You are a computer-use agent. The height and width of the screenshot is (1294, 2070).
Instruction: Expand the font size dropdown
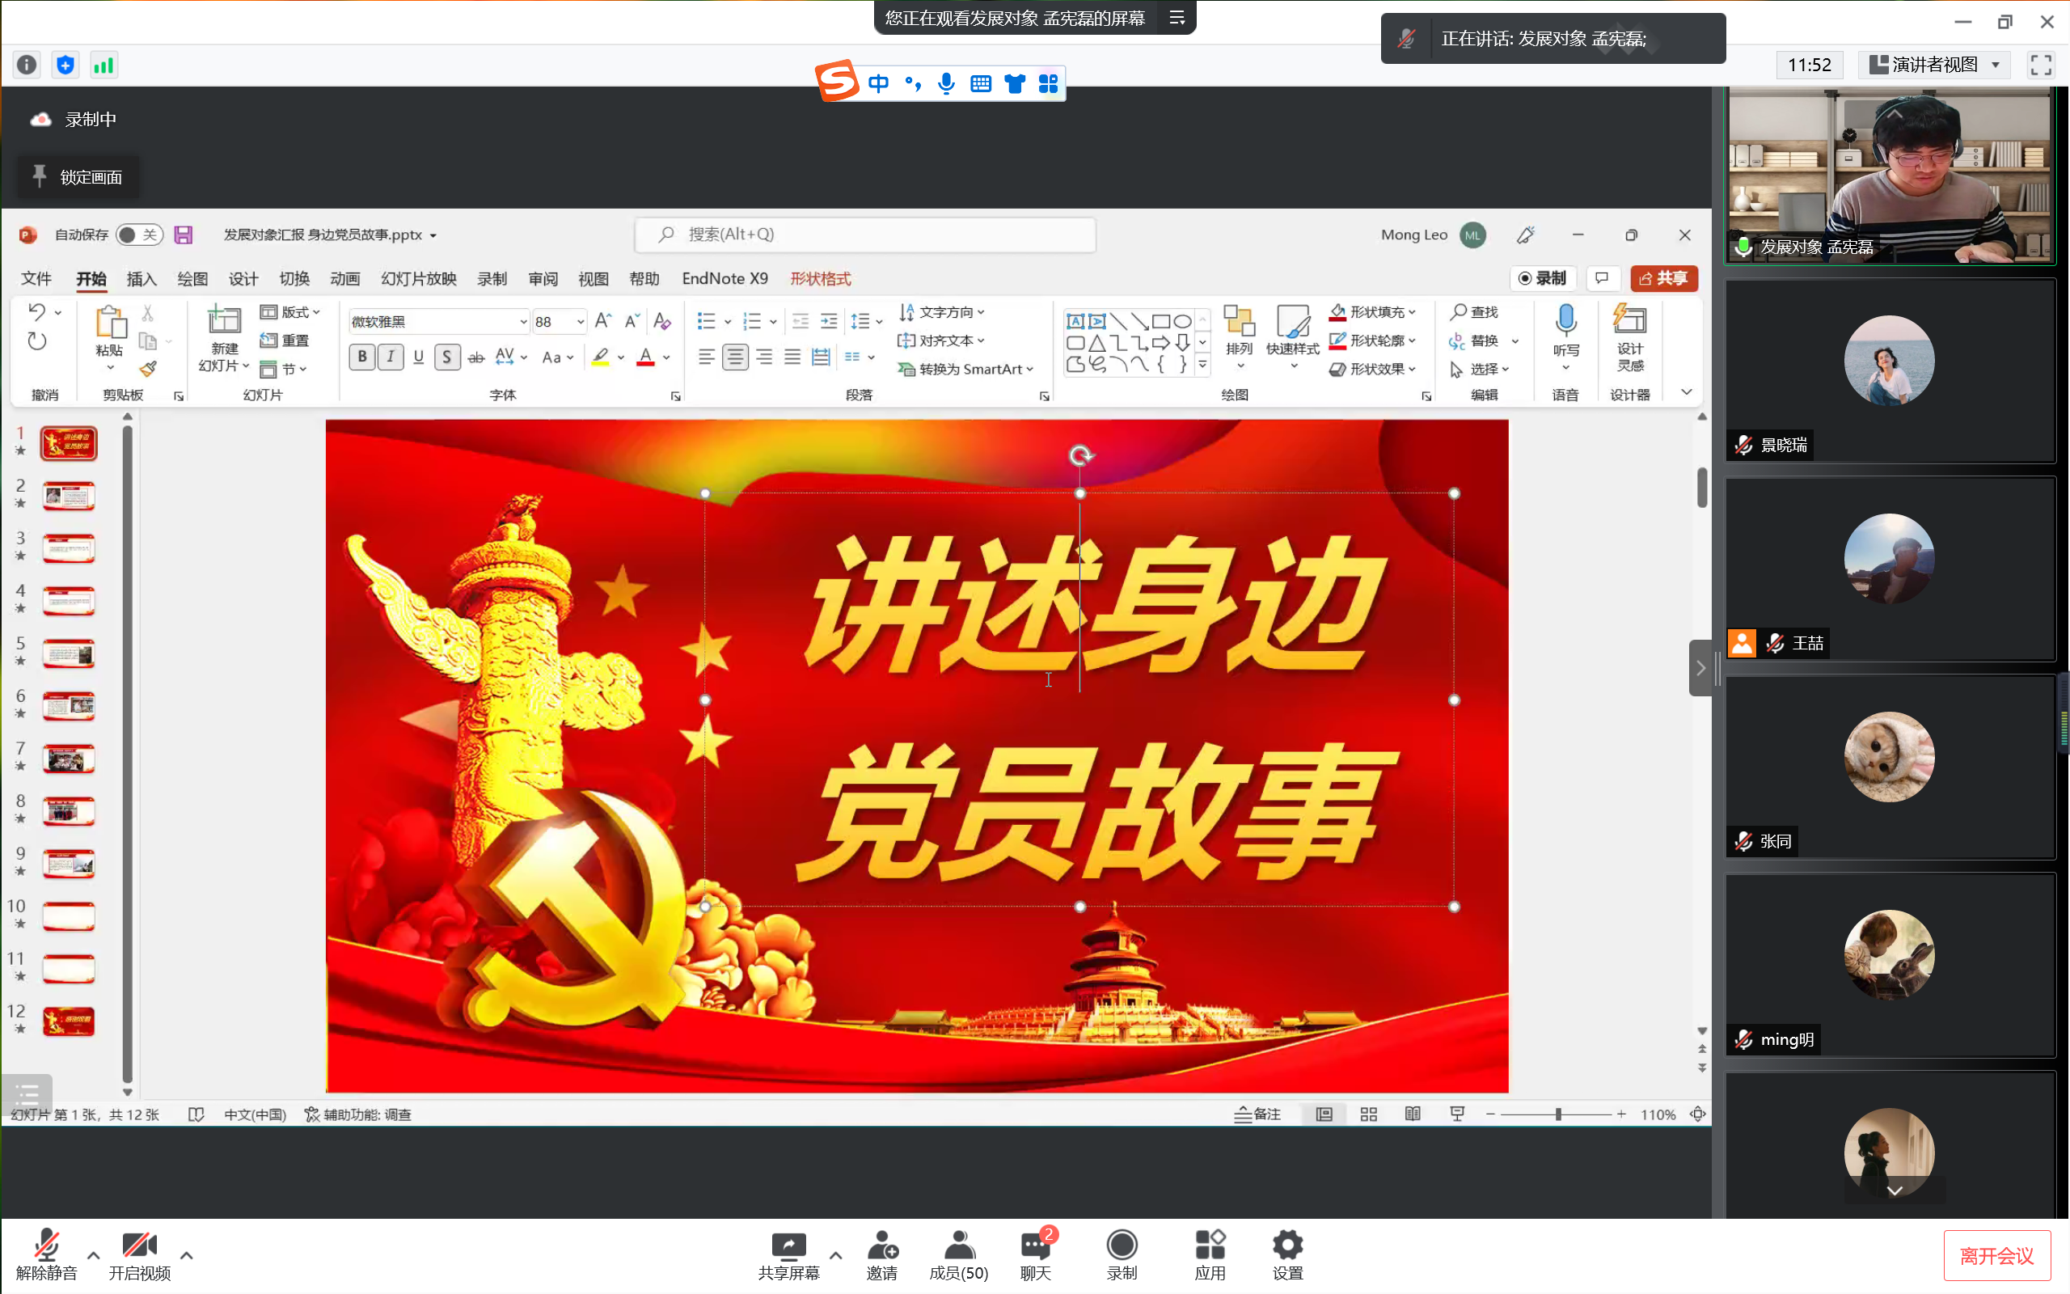tap(581, 322)
